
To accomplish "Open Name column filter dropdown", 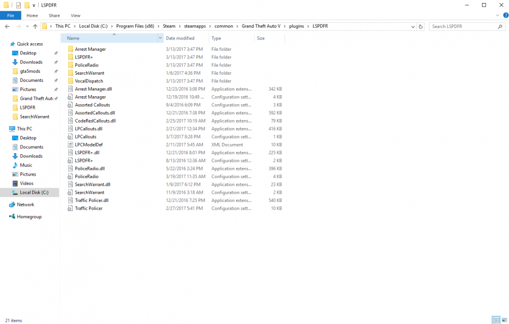I will click(x=160, y=38).
